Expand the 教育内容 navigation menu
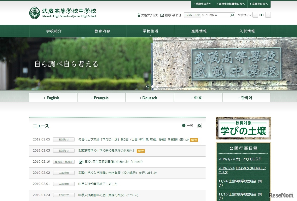 point(102,31)
